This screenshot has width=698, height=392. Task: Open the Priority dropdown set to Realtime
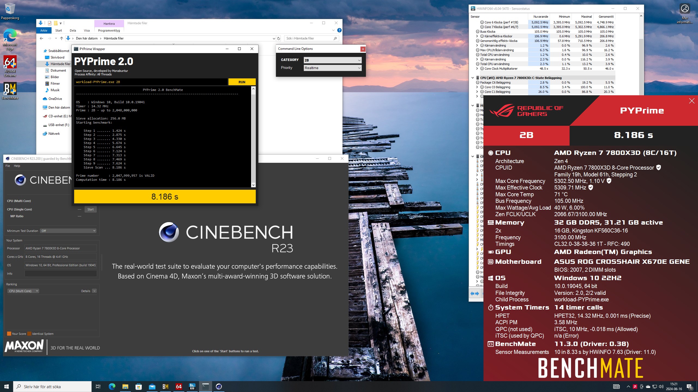point(333,68)
